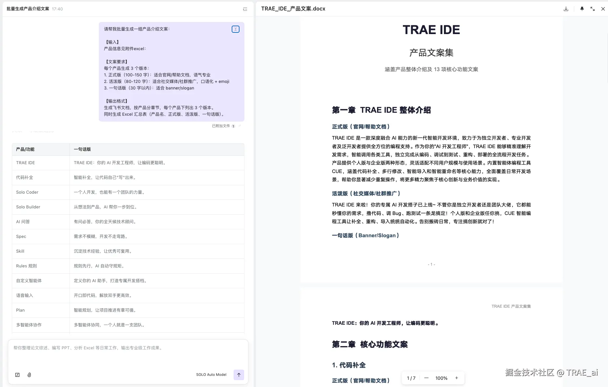Collapse the prompt message with corner button

(236, 29)
